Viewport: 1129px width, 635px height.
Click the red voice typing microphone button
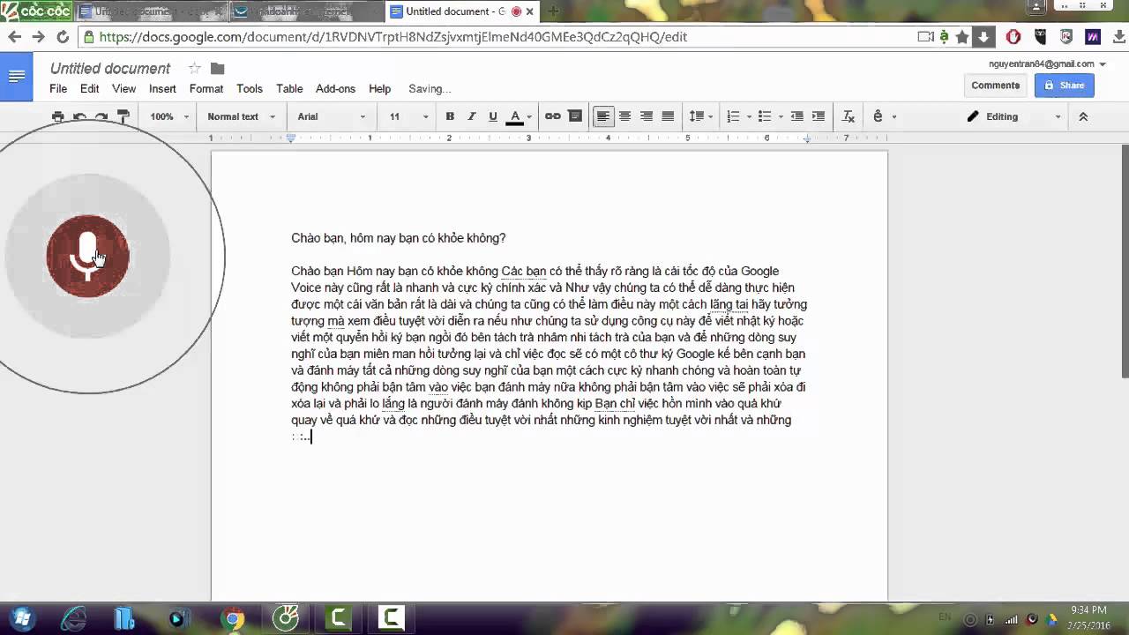pos(87,256)
